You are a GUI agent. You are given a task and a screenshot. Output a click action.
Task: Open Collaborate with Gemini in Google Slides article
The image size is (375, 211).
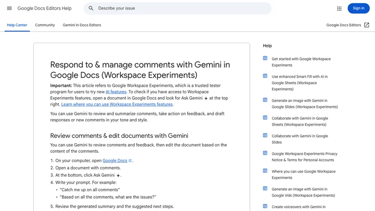300,139
